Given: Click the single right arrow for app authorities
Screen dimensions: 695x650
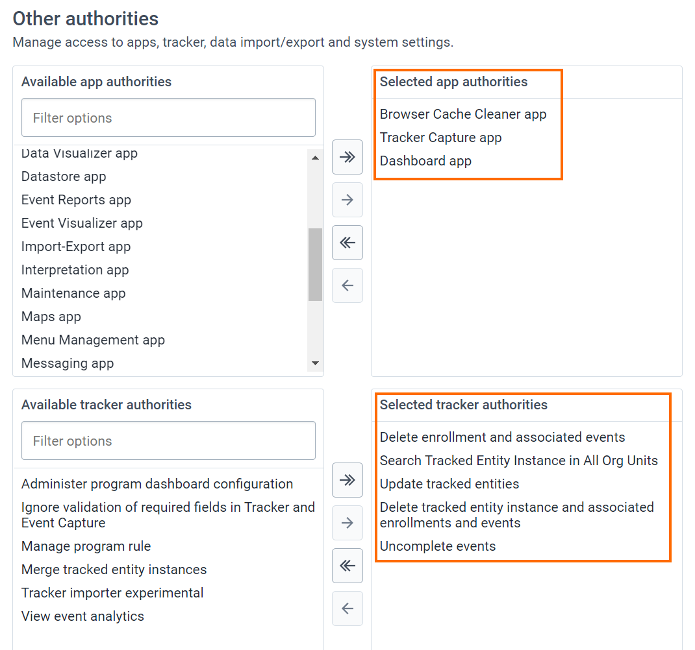Looking at the screenshot, I should (347, 200).
